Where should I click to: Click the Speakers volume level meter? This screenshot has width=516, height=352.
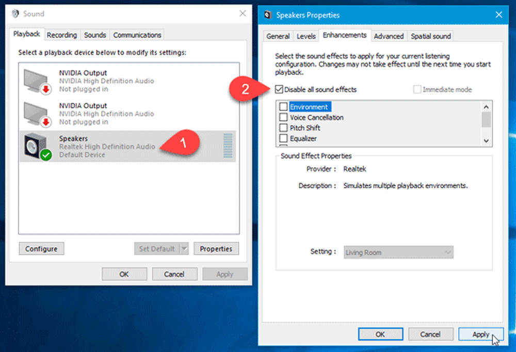228,146
